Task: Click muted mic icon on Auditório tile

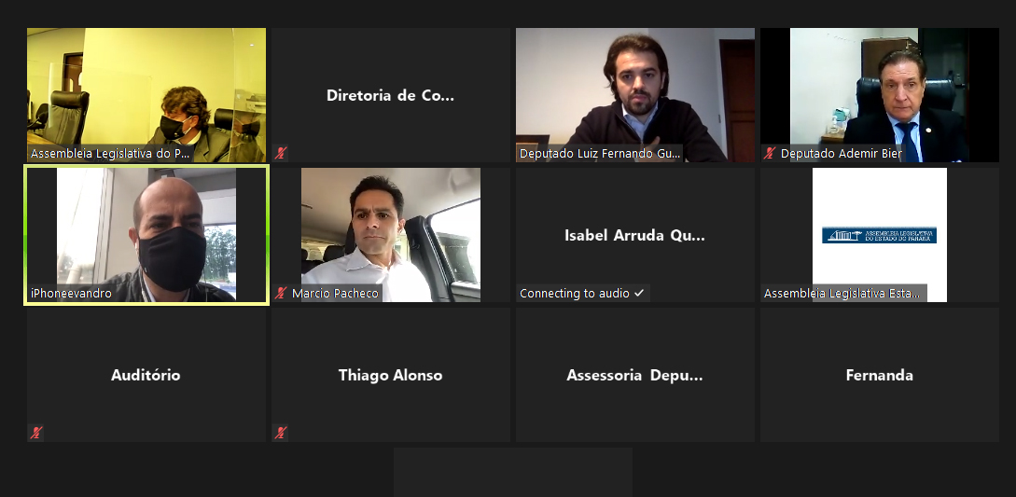Action: [36, 433]
